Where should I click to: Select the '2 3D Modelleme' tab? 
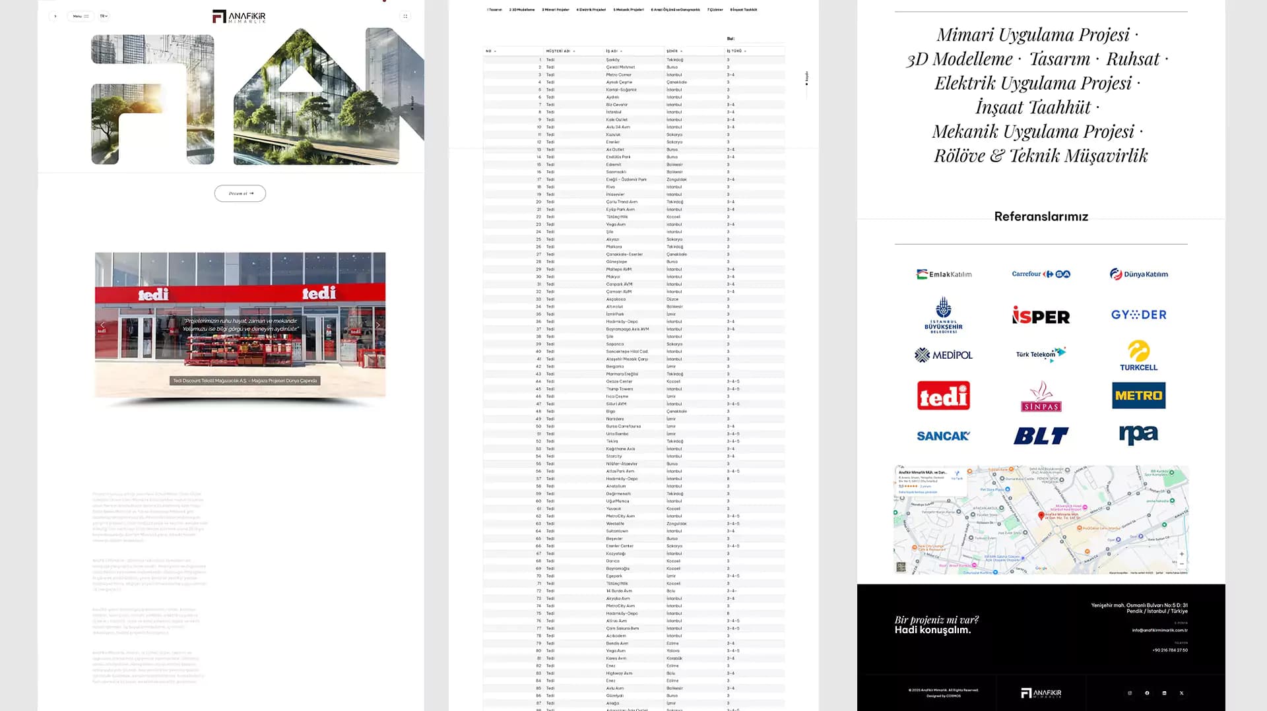point(522,10)
